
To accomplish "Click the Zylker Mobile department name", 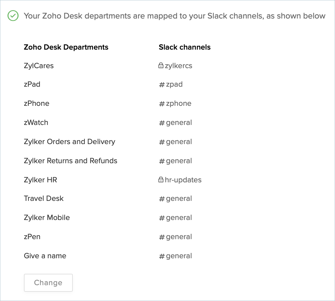I will coord(47,218).
